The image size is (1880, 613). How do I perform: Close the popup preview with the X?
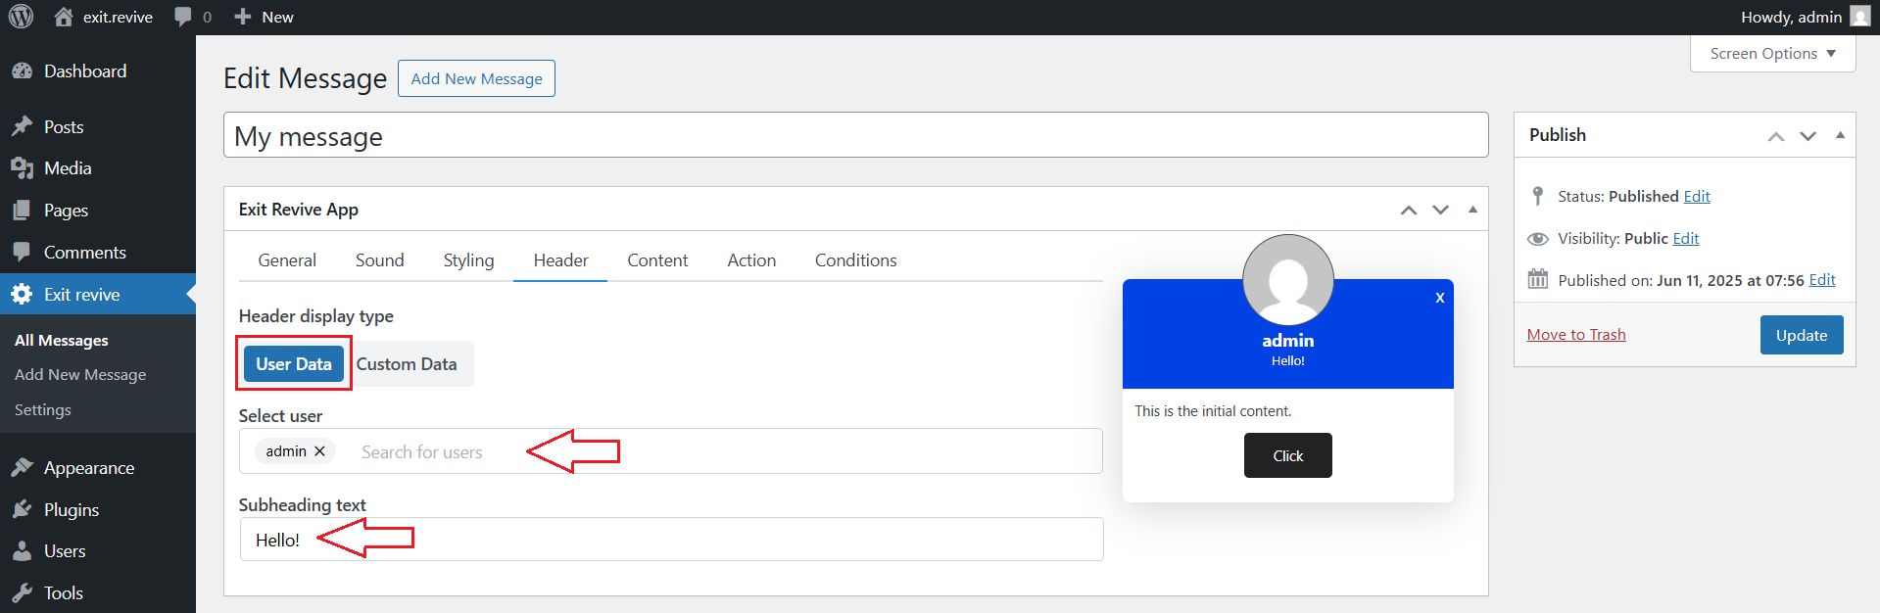(x=1439, y=298)
